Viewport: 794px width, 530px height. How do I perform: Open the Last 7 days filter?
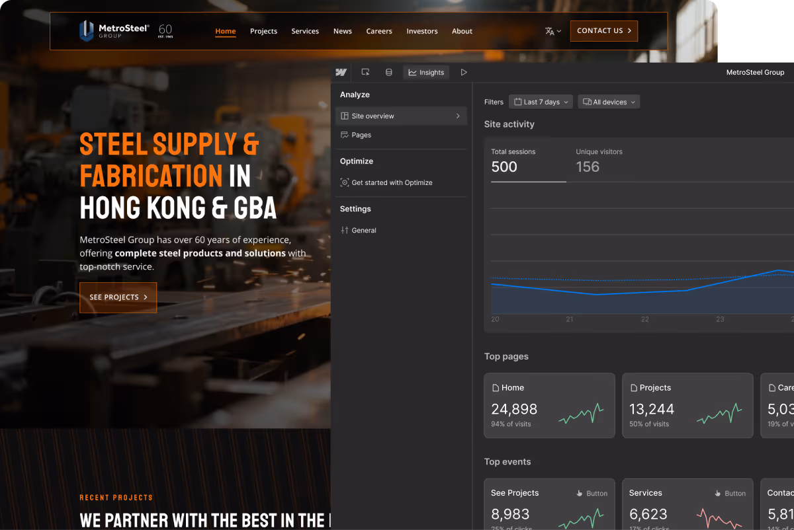[541, 102]
